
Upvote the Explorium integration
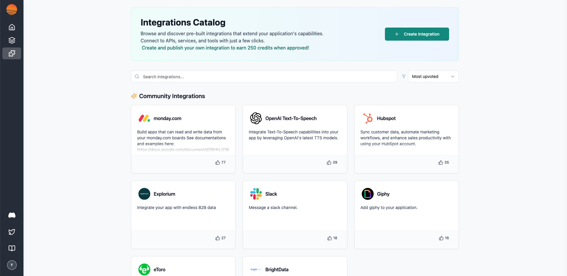tap(220, 238)
